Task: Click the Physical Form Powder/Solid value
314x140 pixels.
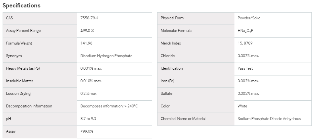Action: (249, 18)
